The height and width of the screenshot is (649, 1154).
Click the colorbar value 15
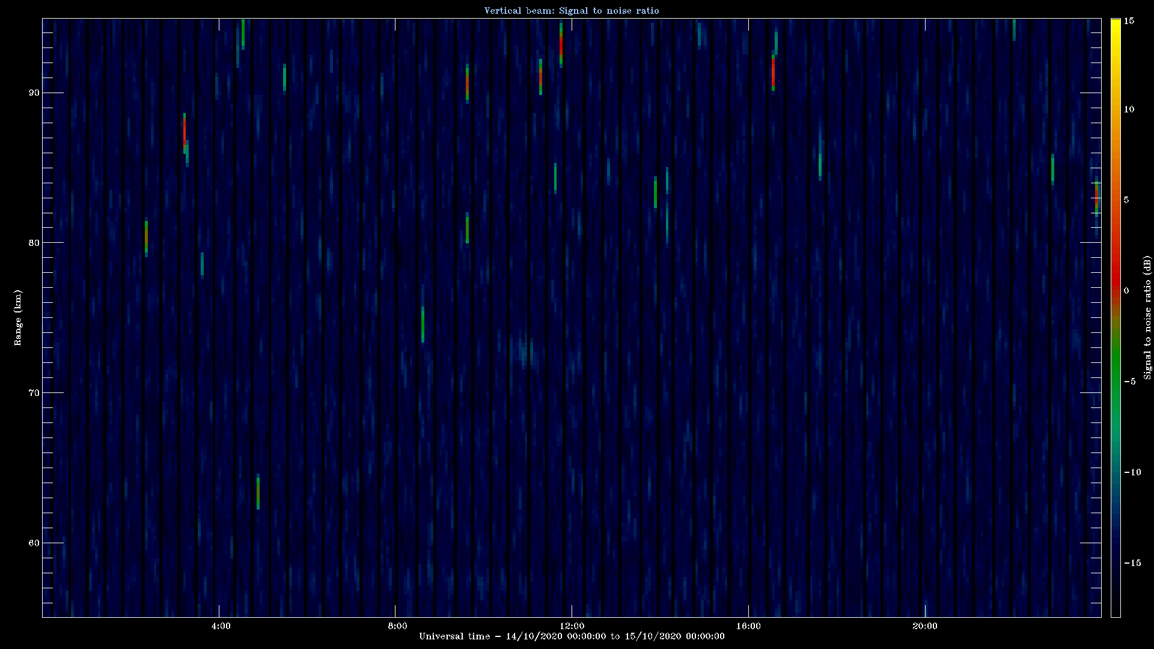1129,21
